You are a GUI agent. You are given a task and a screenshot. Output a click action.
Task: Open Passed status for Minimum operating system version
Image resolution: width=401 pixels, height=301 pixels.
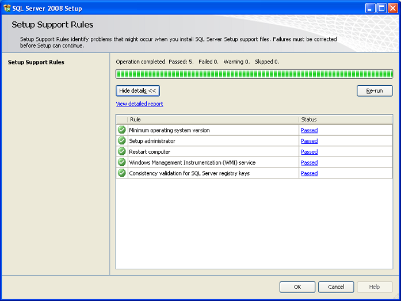click(309, 131)
